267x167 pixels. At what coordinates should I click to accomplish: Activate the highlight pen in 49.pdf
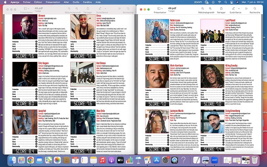tap(234, 8)
